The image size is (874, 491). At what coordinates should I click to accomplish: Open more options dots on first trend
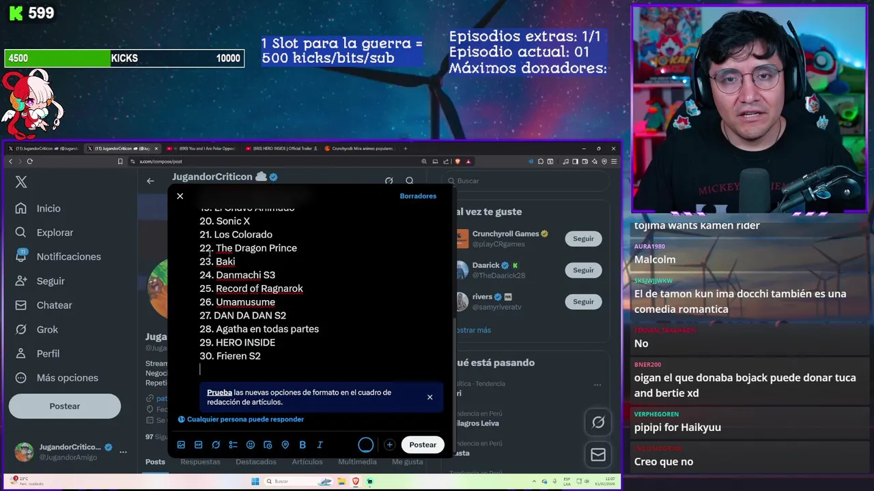[597, 385]
